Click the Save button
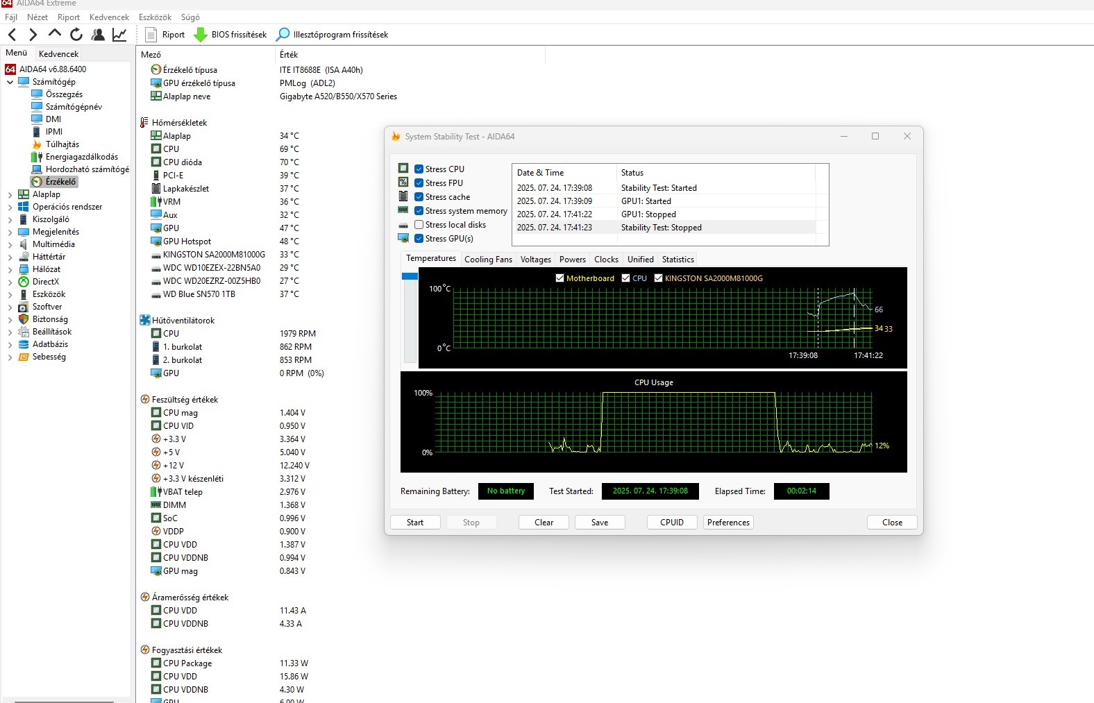Viewport: 1094px width, 703px height. click(600, 523)
